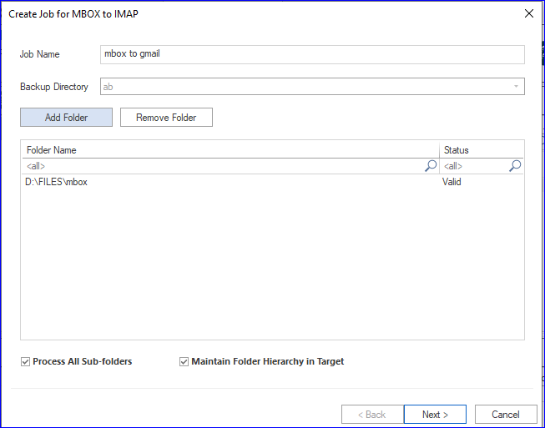The width and height of the screenshot is (545, 428).
Task: Click the Status filter search icon
Action: pyautogui.click(x=515, y=166)
